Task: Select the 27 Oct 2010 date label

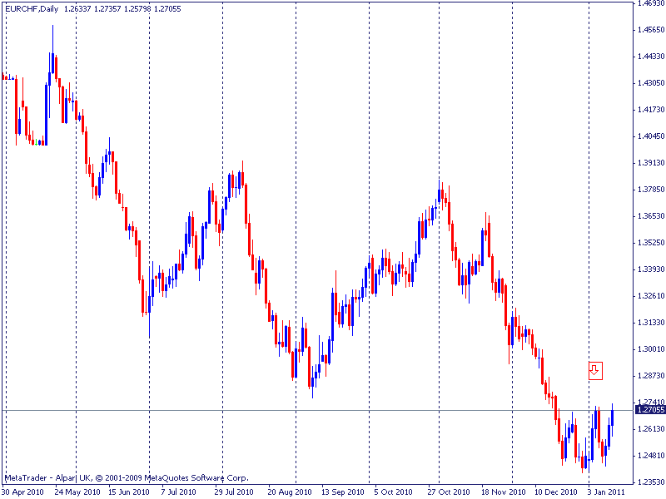Action: tap(449, 492)
